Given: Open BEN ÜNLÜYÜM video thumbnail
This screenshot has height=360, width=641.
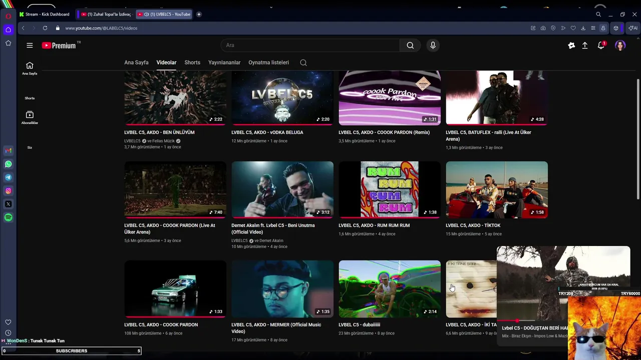Looking at the screenshot, I should coord(175,97).
